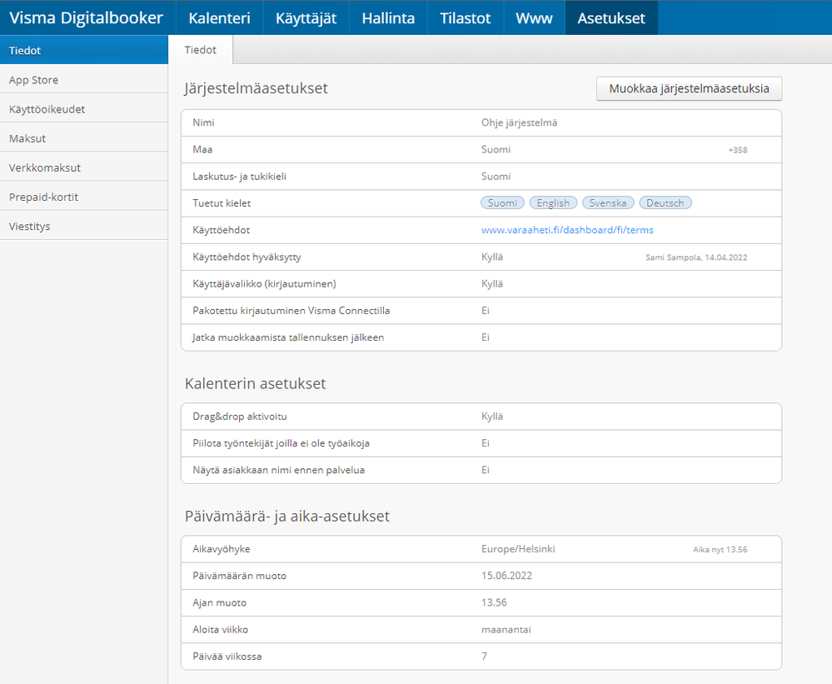Open the Kalenteri main menu

tap(219, 18)
